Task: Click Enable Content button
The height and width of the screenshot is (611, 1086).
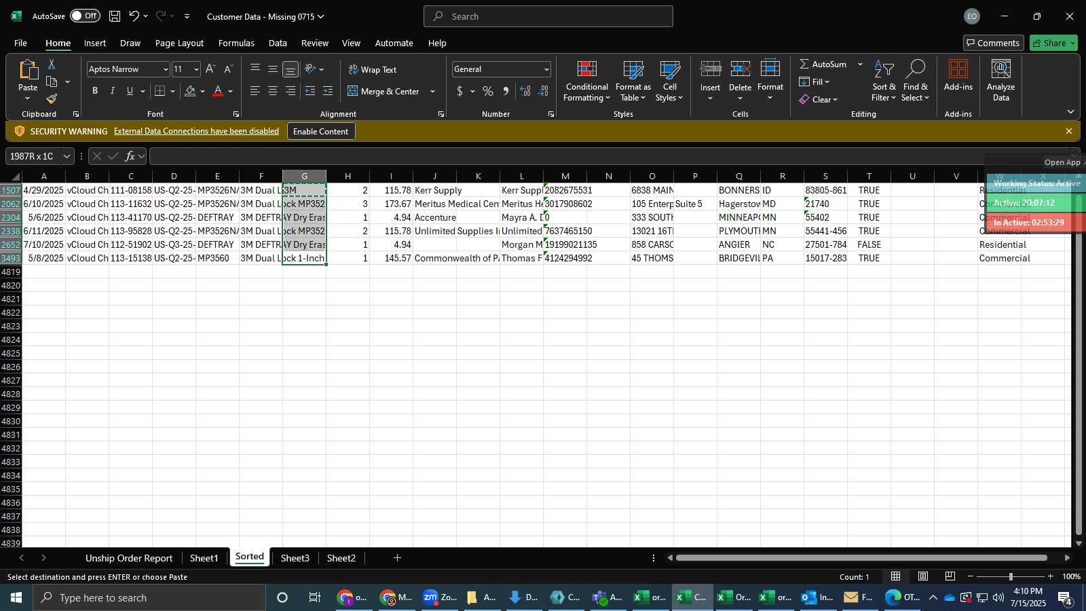Action: click(x=320, y=131)
